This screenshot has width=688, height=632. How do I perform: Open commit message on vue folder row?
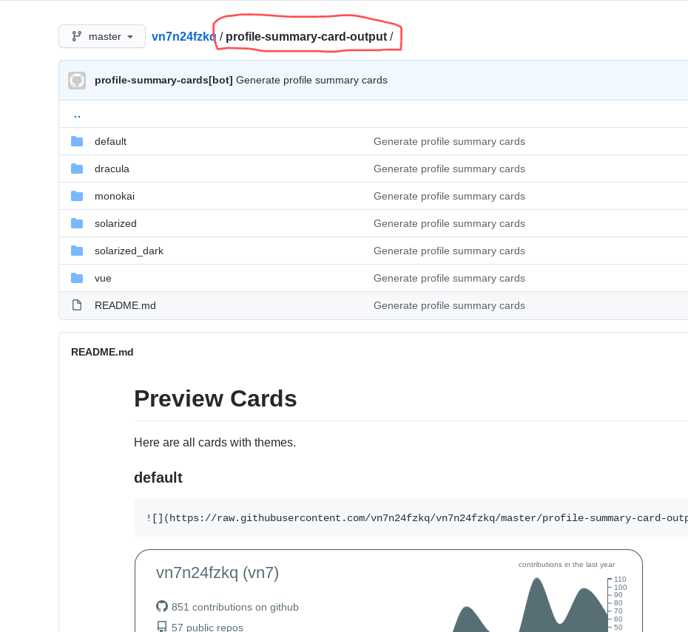click(449, 279)
